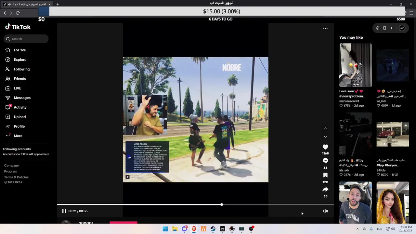416x234 pixels.
Task: Click the TikTok search field
Action: click(26, 39)
